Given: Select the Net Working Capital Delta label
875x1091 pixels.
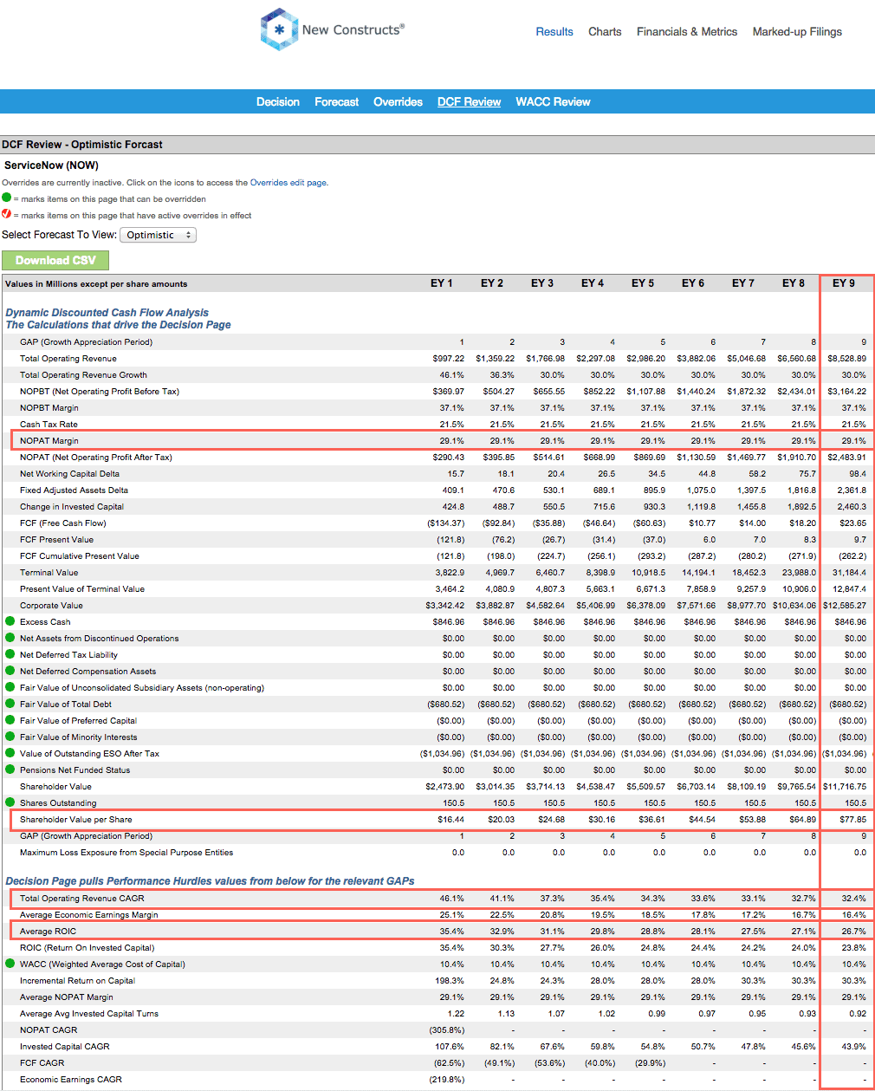Looking at the screenshot, I should click(x=69, y=474).
